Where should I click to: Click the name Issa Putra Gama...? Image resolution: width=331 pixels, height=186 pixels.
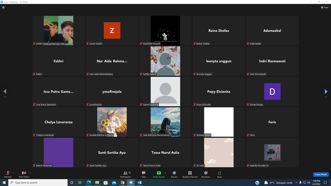pos(58,91)
